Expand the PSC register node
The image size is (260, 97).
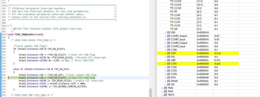(165, 57)
